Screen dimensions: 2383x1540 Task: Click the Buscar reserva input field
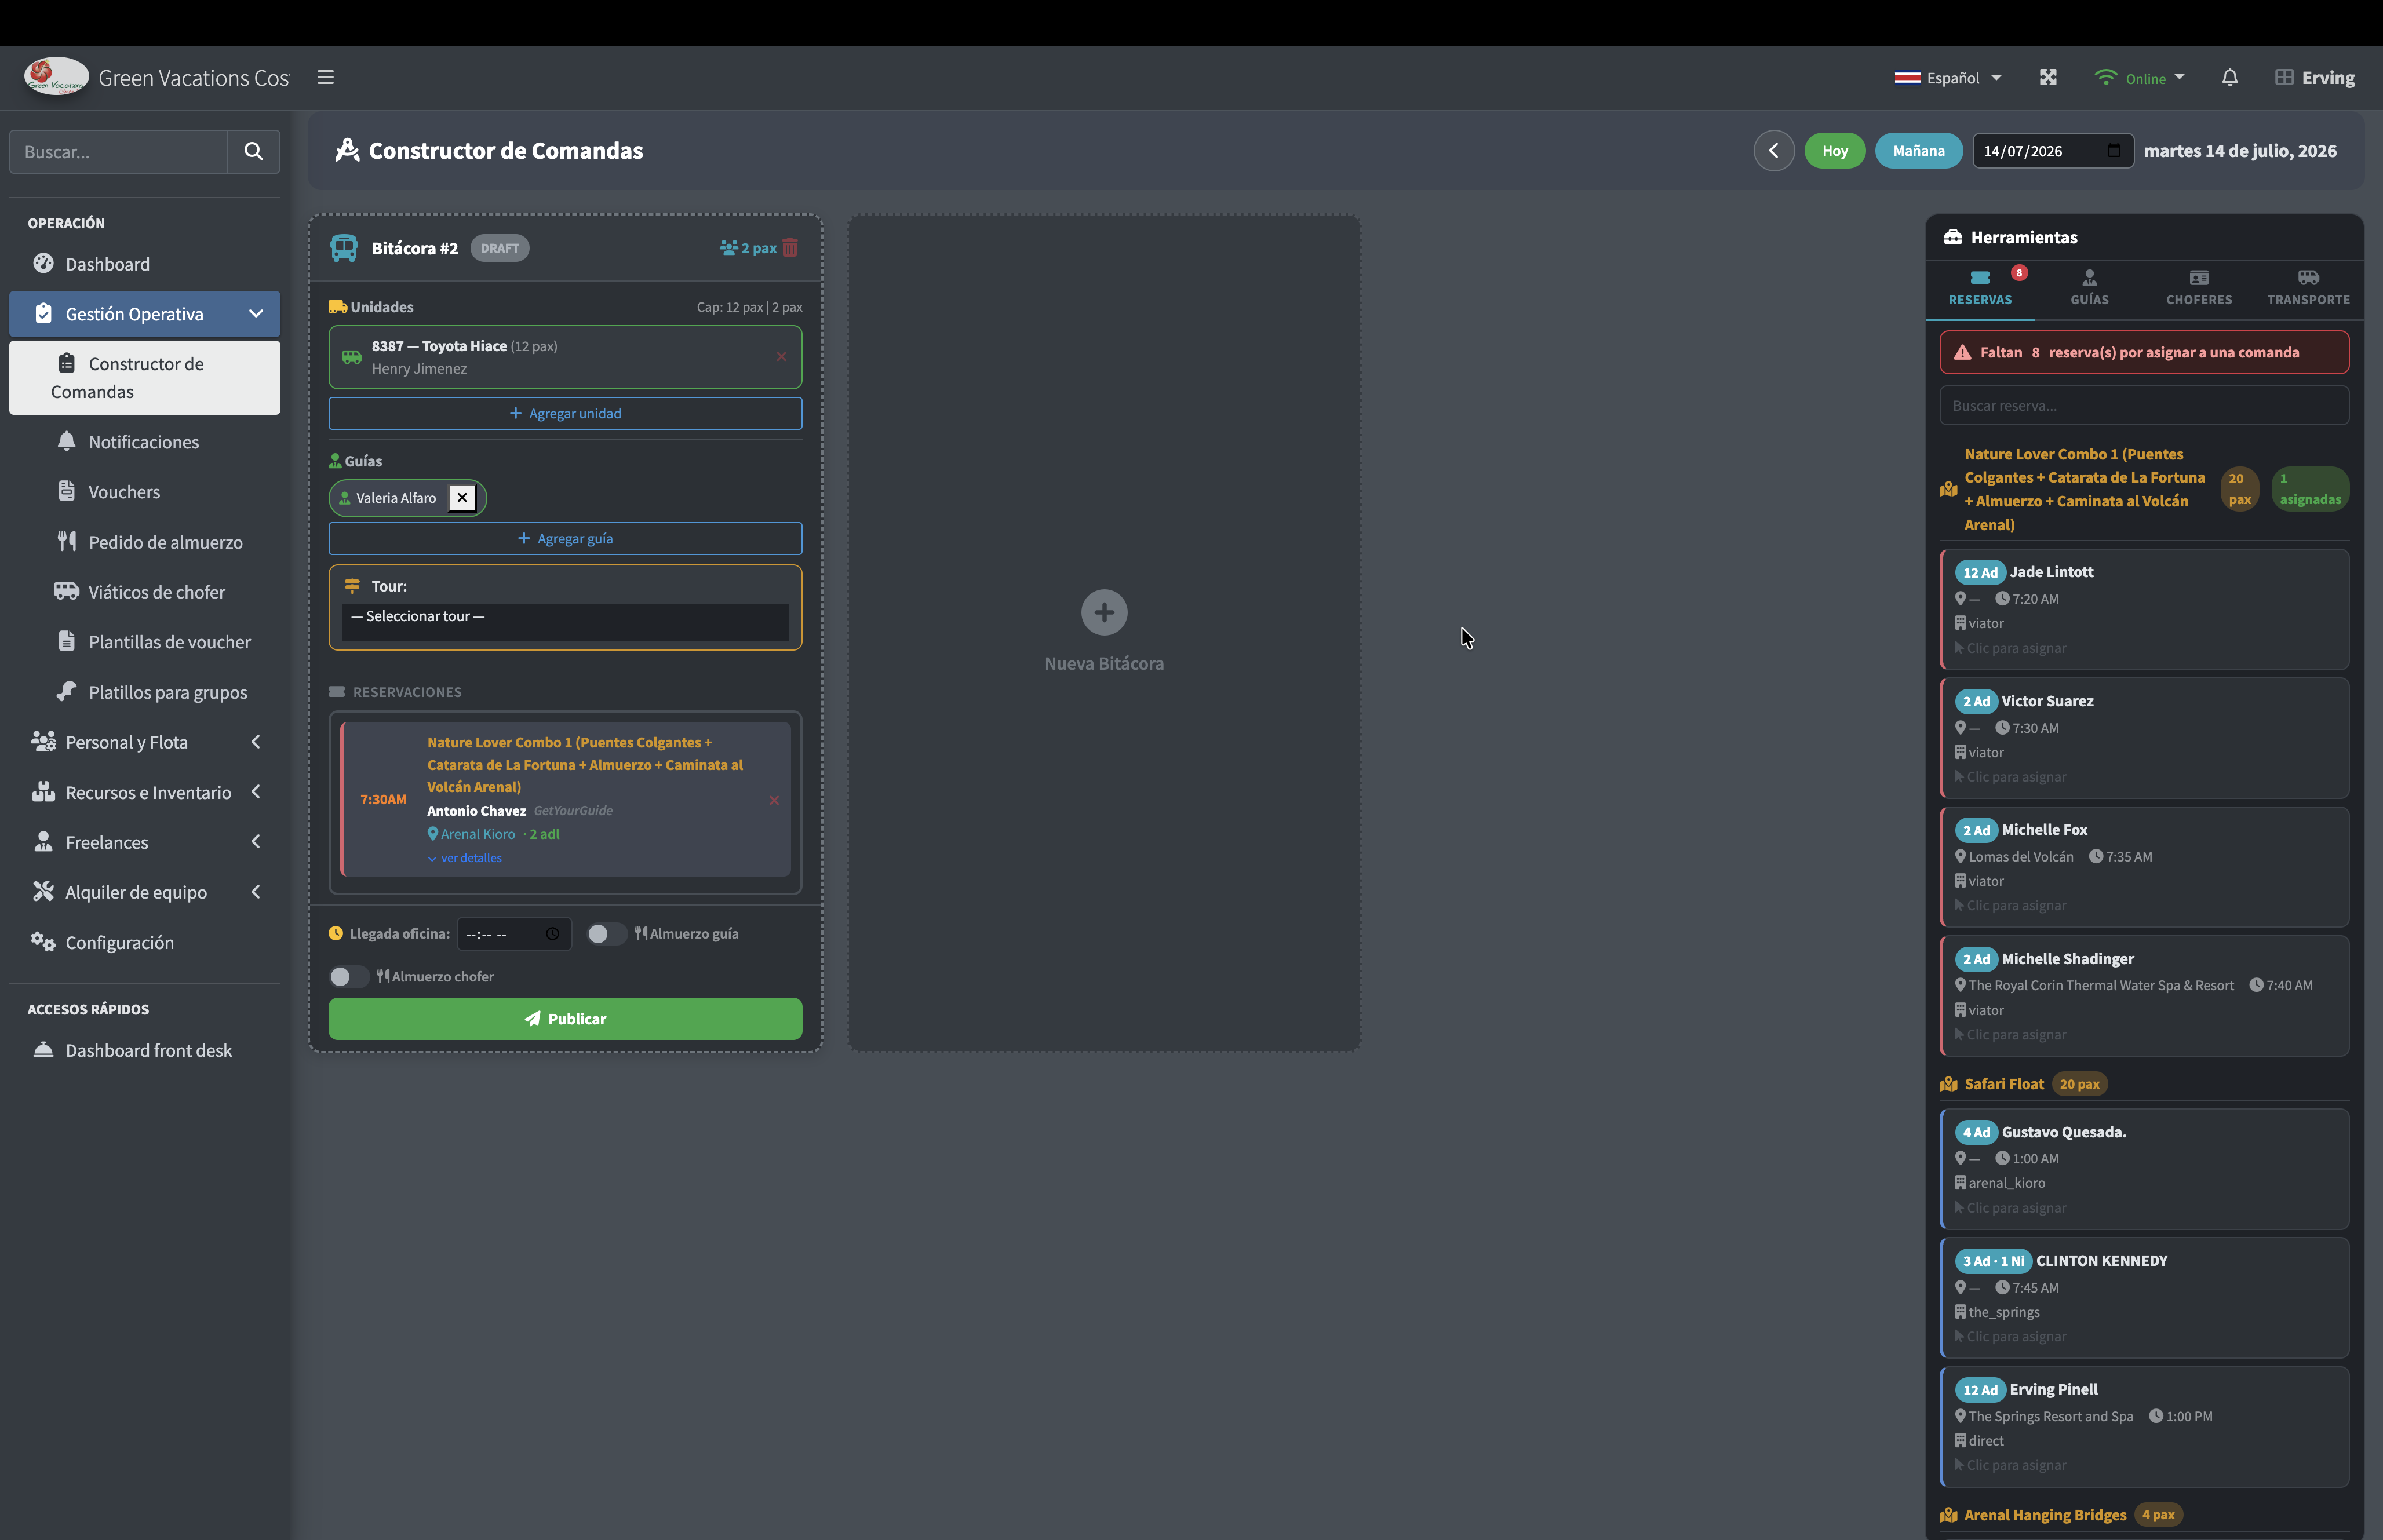(2144, 406)
